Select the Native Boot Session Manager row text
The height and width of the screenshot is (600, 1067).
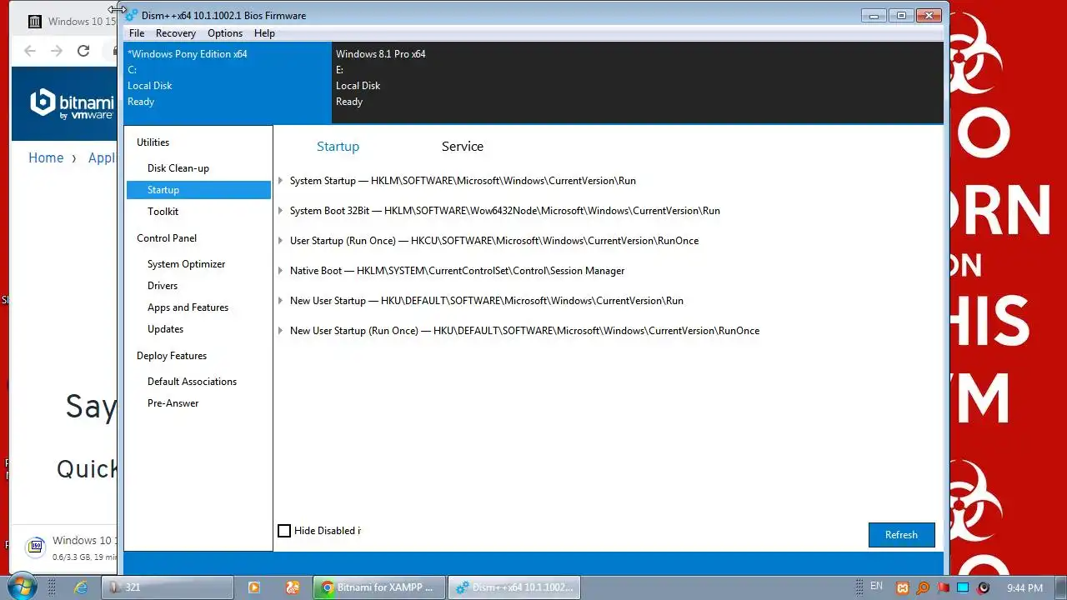click(457, 271)
